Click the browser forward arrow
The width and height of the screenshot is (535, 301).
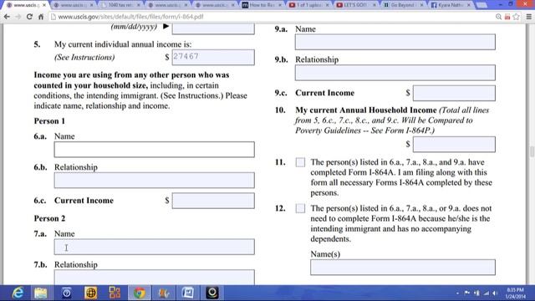[x=18, y=17]
